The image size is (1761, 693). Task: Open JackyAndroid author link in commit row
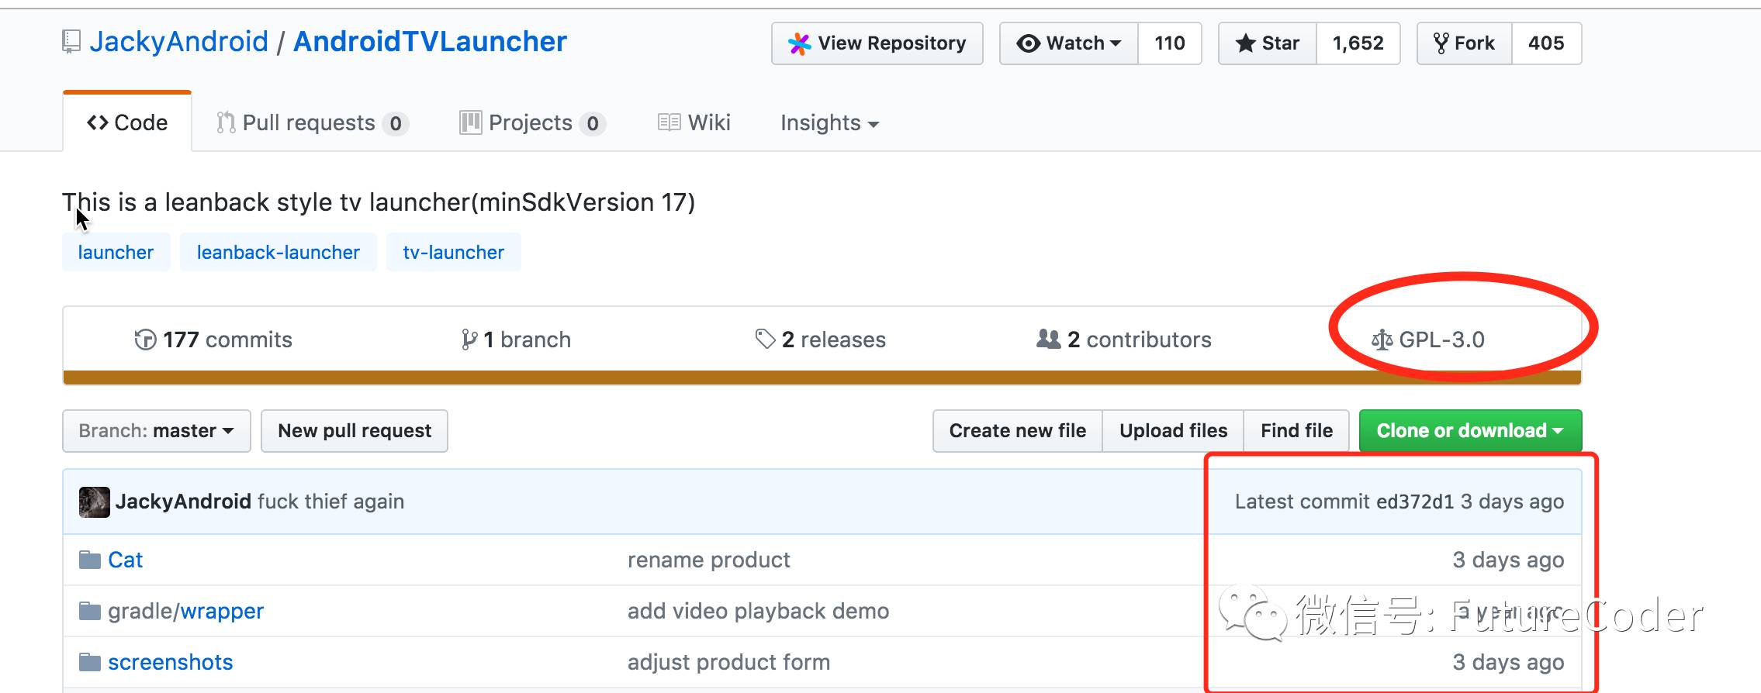(x=183, y=502)
